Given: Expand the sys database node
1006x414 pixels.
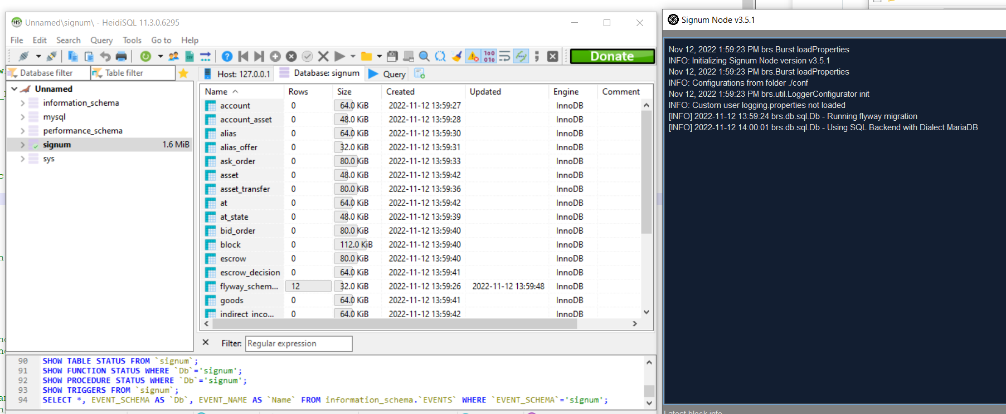Looking at the screenshot, I should (x=22, y=159).
